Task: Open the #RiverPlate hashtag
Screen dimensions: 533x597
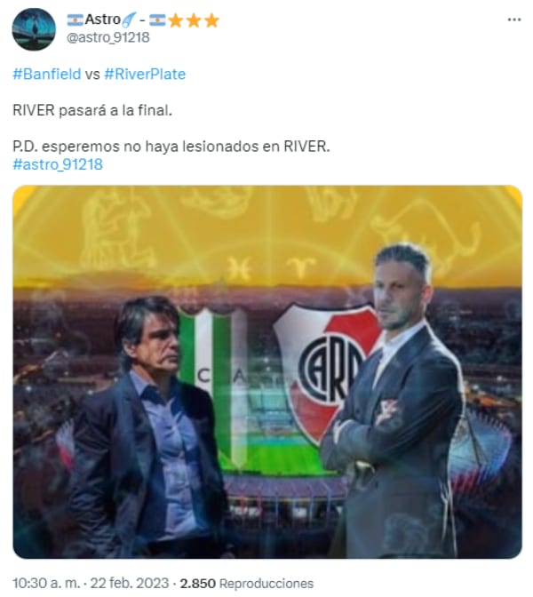Action: [145, 74]
